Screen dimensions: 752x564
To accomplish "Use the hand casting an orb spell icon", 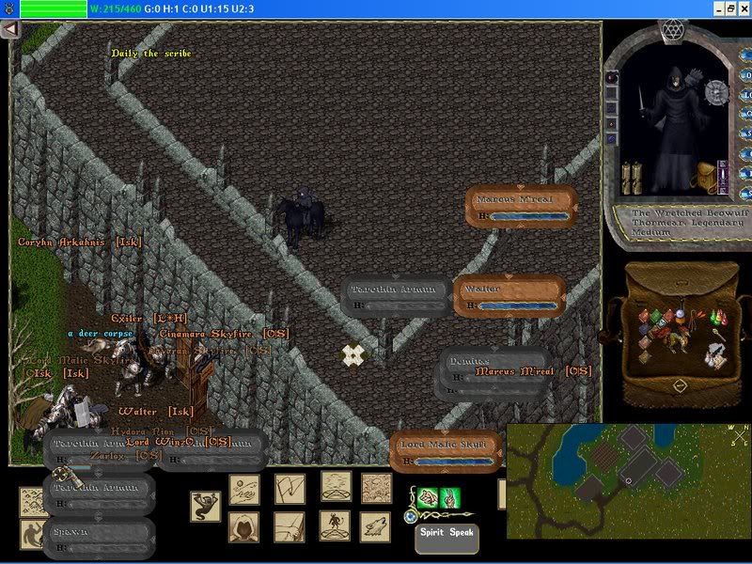I will click(x=244, y=490).
